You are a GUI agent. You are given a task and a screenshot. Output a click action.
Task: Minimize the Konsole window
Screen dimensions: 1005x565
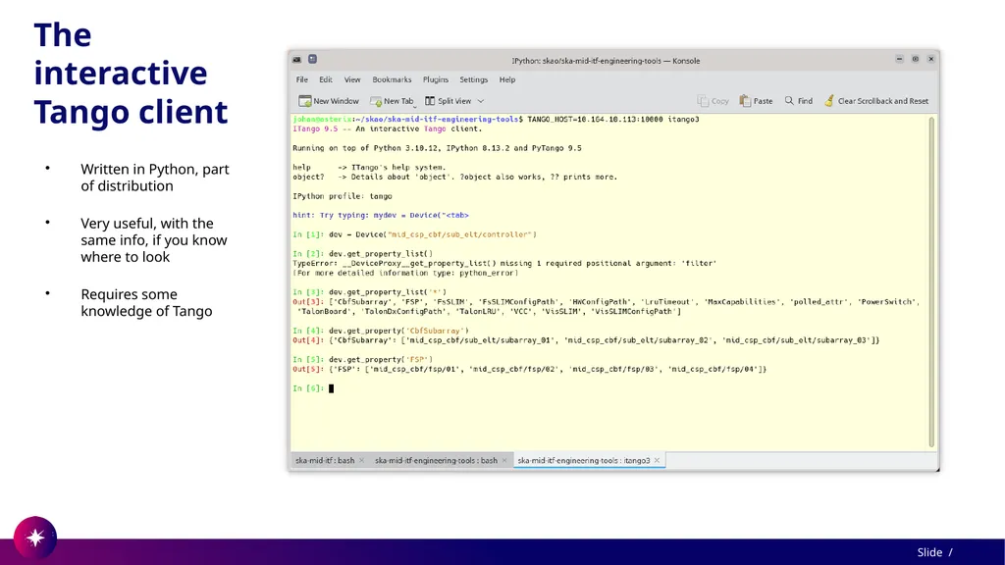click(899, 59)
